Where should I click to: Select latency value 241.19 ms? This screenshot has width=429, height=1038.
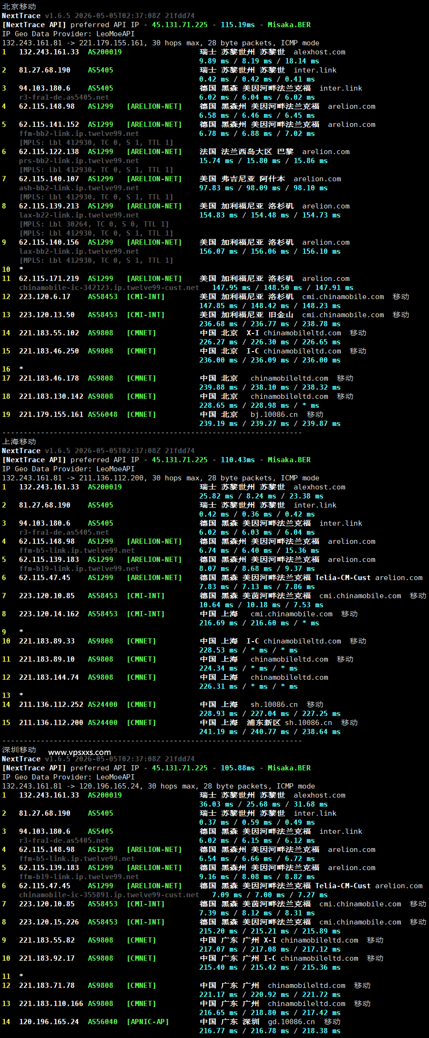[x=218, y=732]
